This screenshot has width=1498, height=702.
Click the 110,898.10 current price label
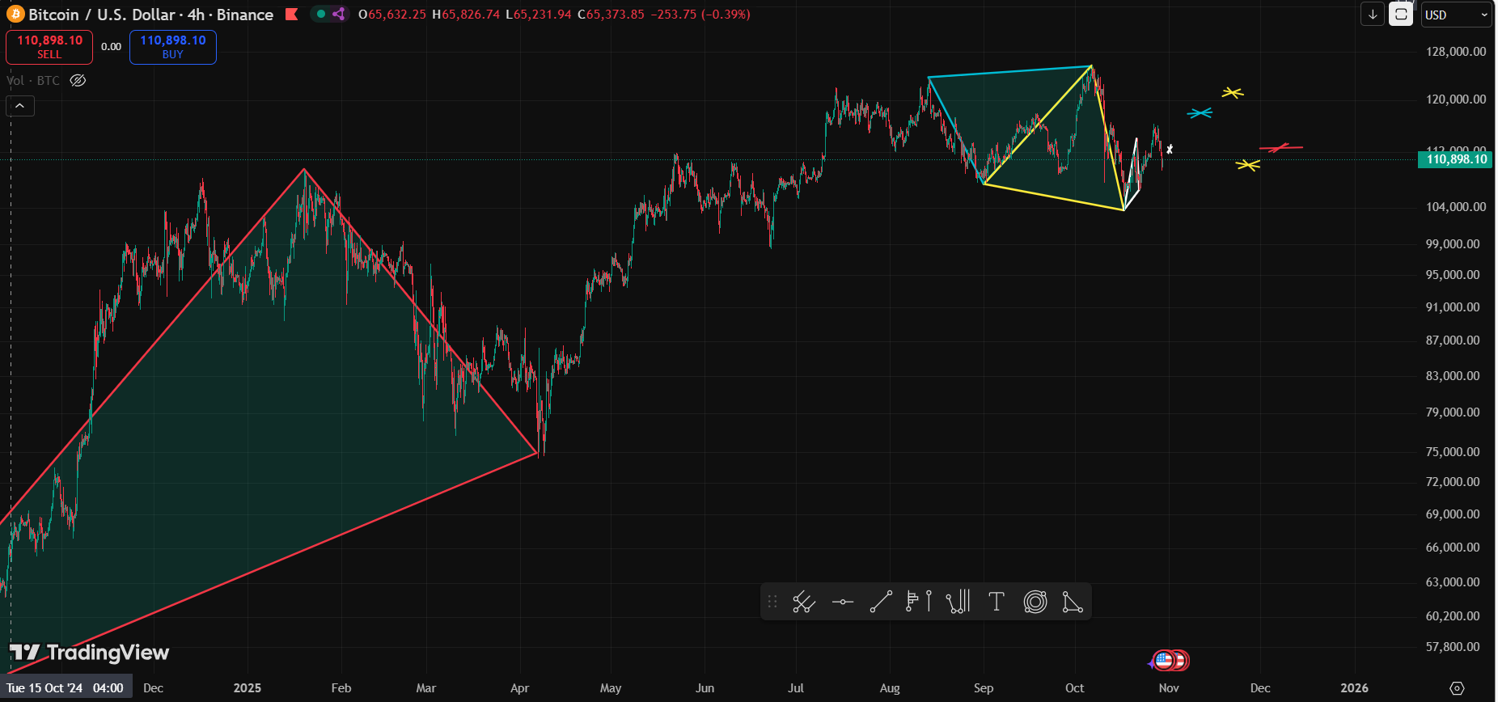point(1456,159)
